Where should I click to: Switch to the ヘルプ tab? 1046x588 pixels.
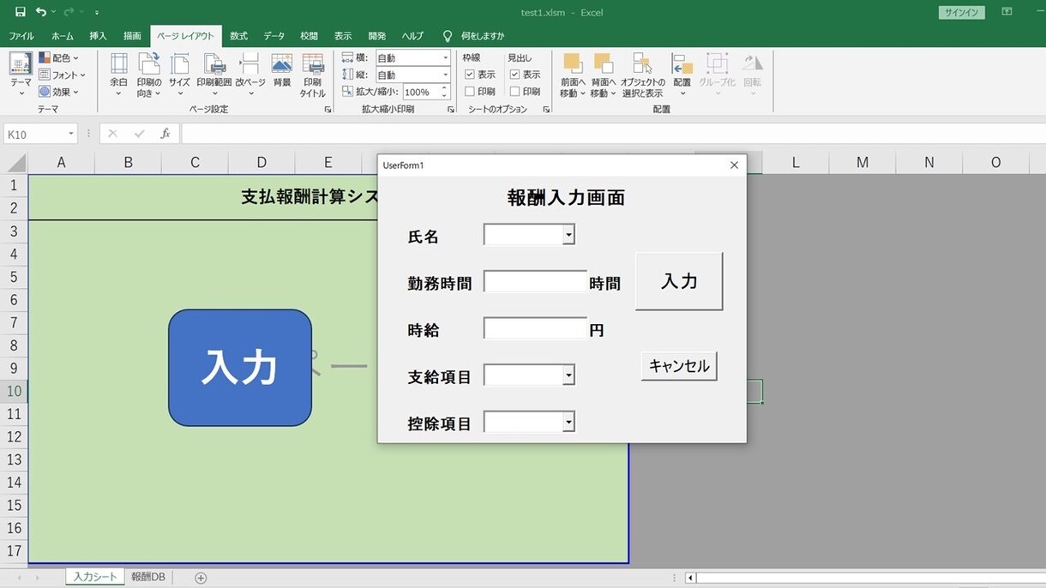tap(412, 36)
